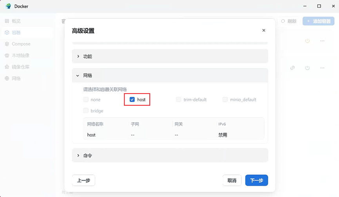This screenshot has width=339, height=197.
Task: Open the 本地镜像 local images icon
Action: 7,55
